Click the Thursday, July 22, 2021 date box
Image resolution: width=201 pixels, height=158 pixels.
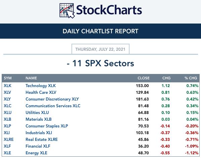click(x=100, y=49)
